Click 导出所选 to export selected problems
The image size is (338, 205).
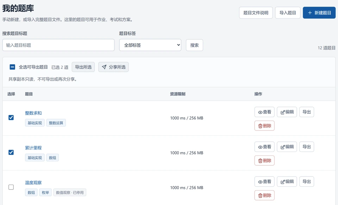coord(83,67)
